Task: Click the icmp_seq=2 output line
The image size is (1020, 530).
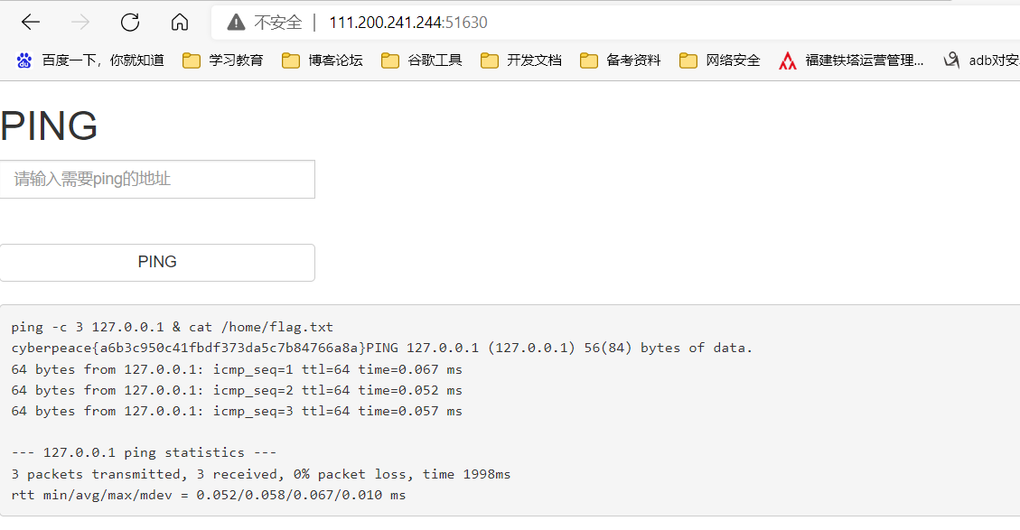Action: (x=237, y=390)
